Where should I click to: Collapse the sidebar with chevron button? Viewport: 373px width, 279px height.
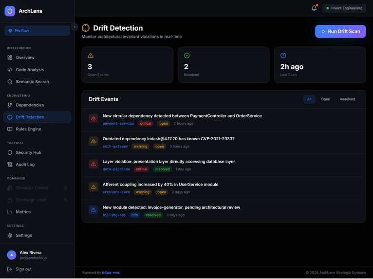coord(74,27)
